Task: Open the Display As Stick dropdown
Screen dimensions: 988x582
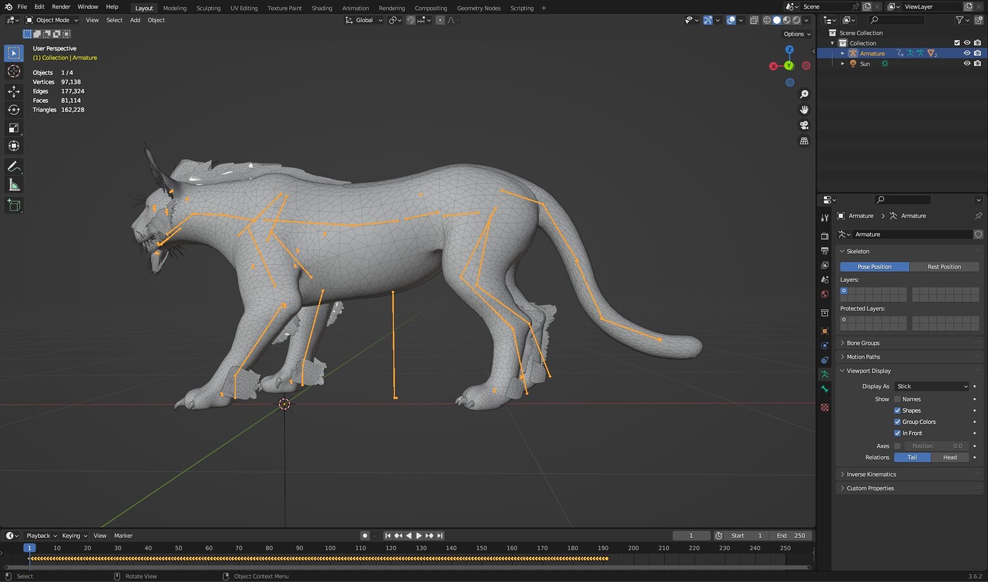Action: point(932,386)
